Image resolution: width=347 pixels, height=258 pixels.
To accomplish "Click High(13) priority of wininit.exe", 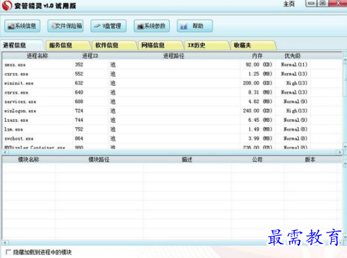I will click(297, 83).
